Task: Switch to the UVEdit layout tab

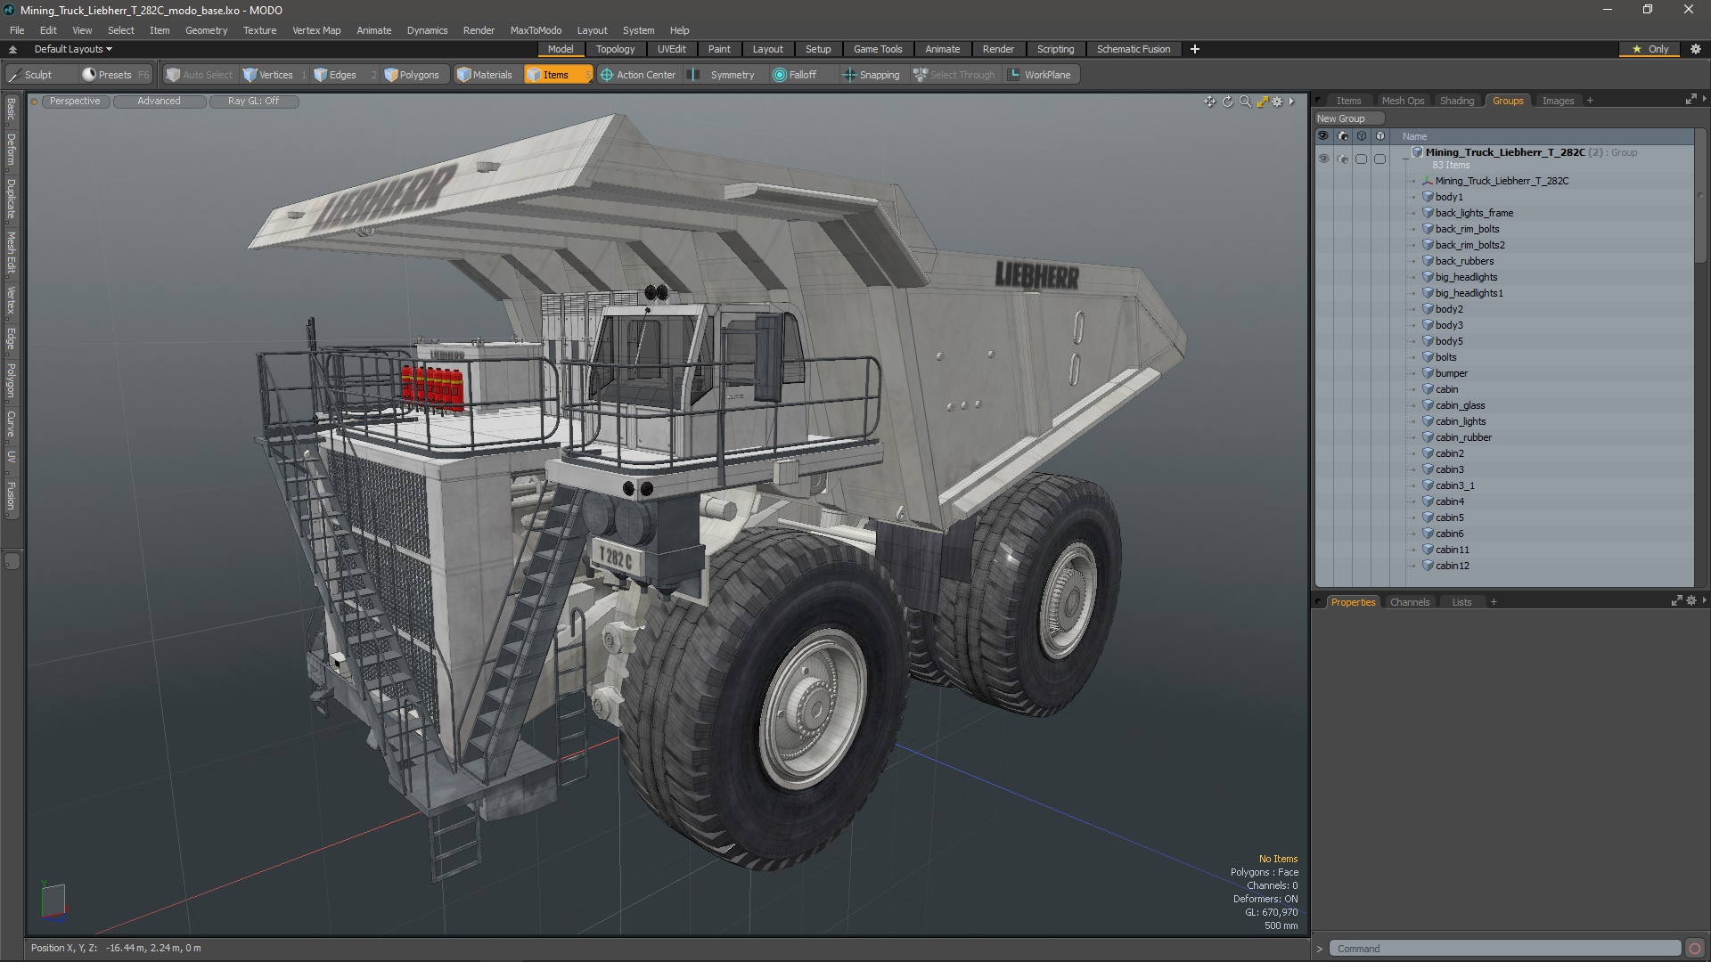Action: click(671, 49)
